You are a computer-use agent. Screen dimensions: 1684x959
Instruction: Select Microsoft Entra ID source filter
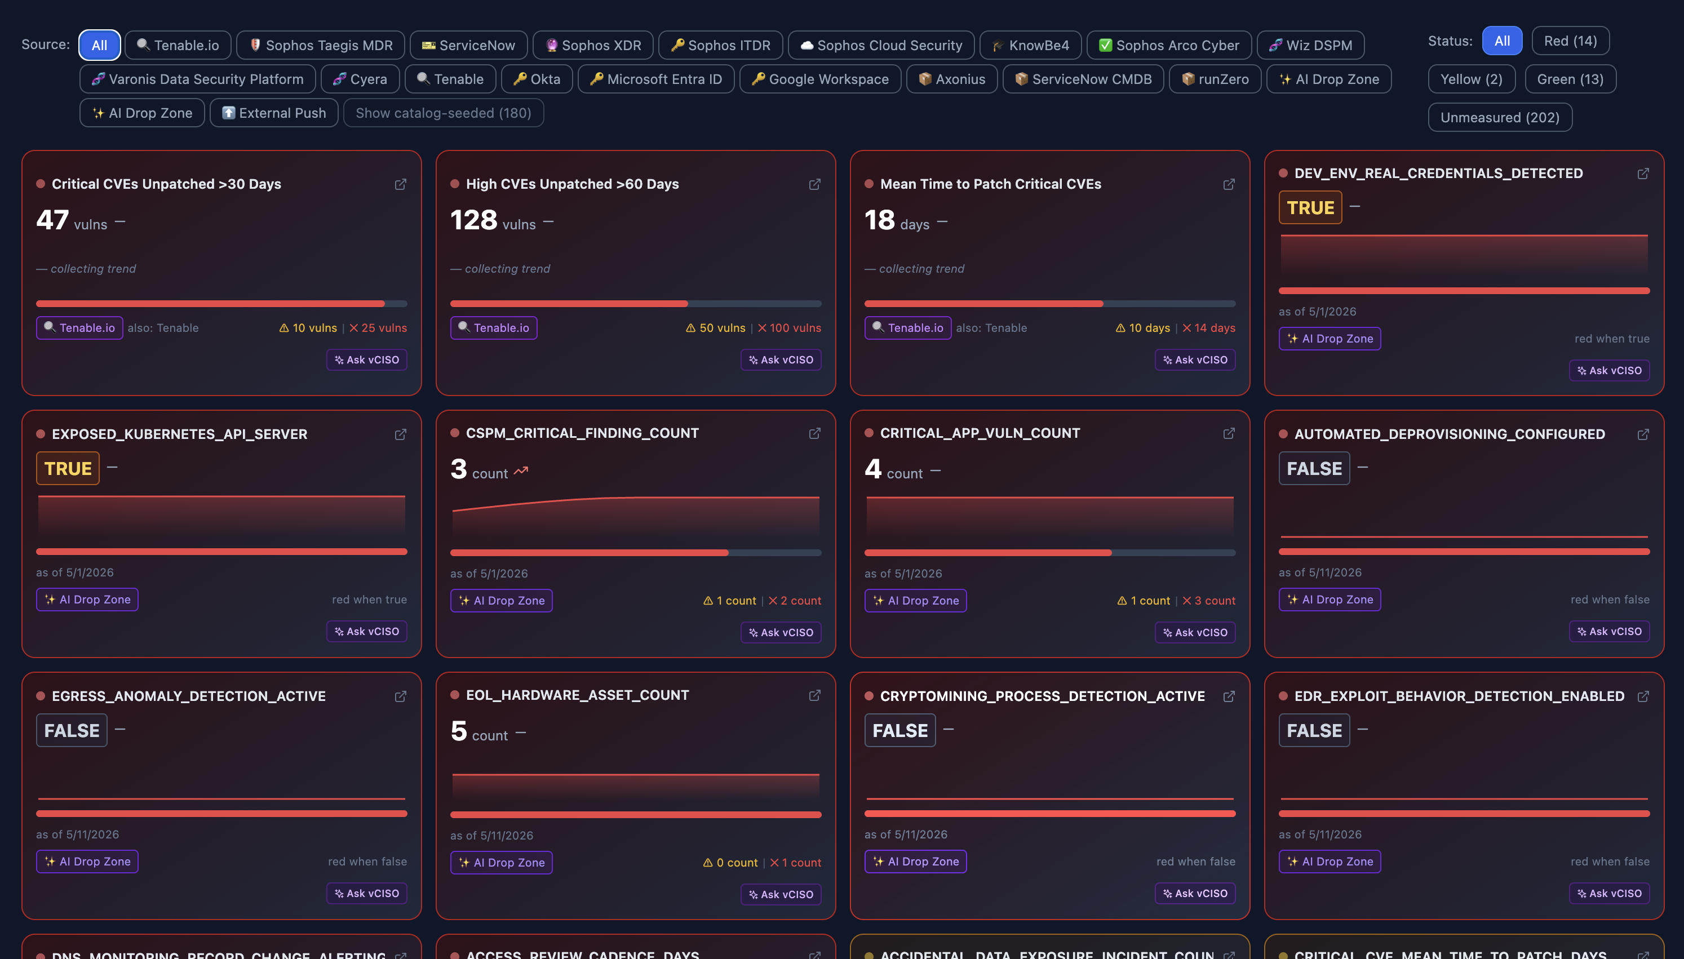click(x=656, y=79)
